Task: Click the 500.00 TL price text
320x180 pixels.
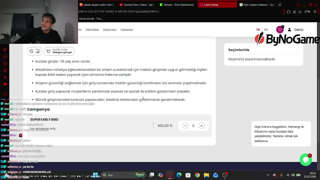Action: tap(165, 126)
